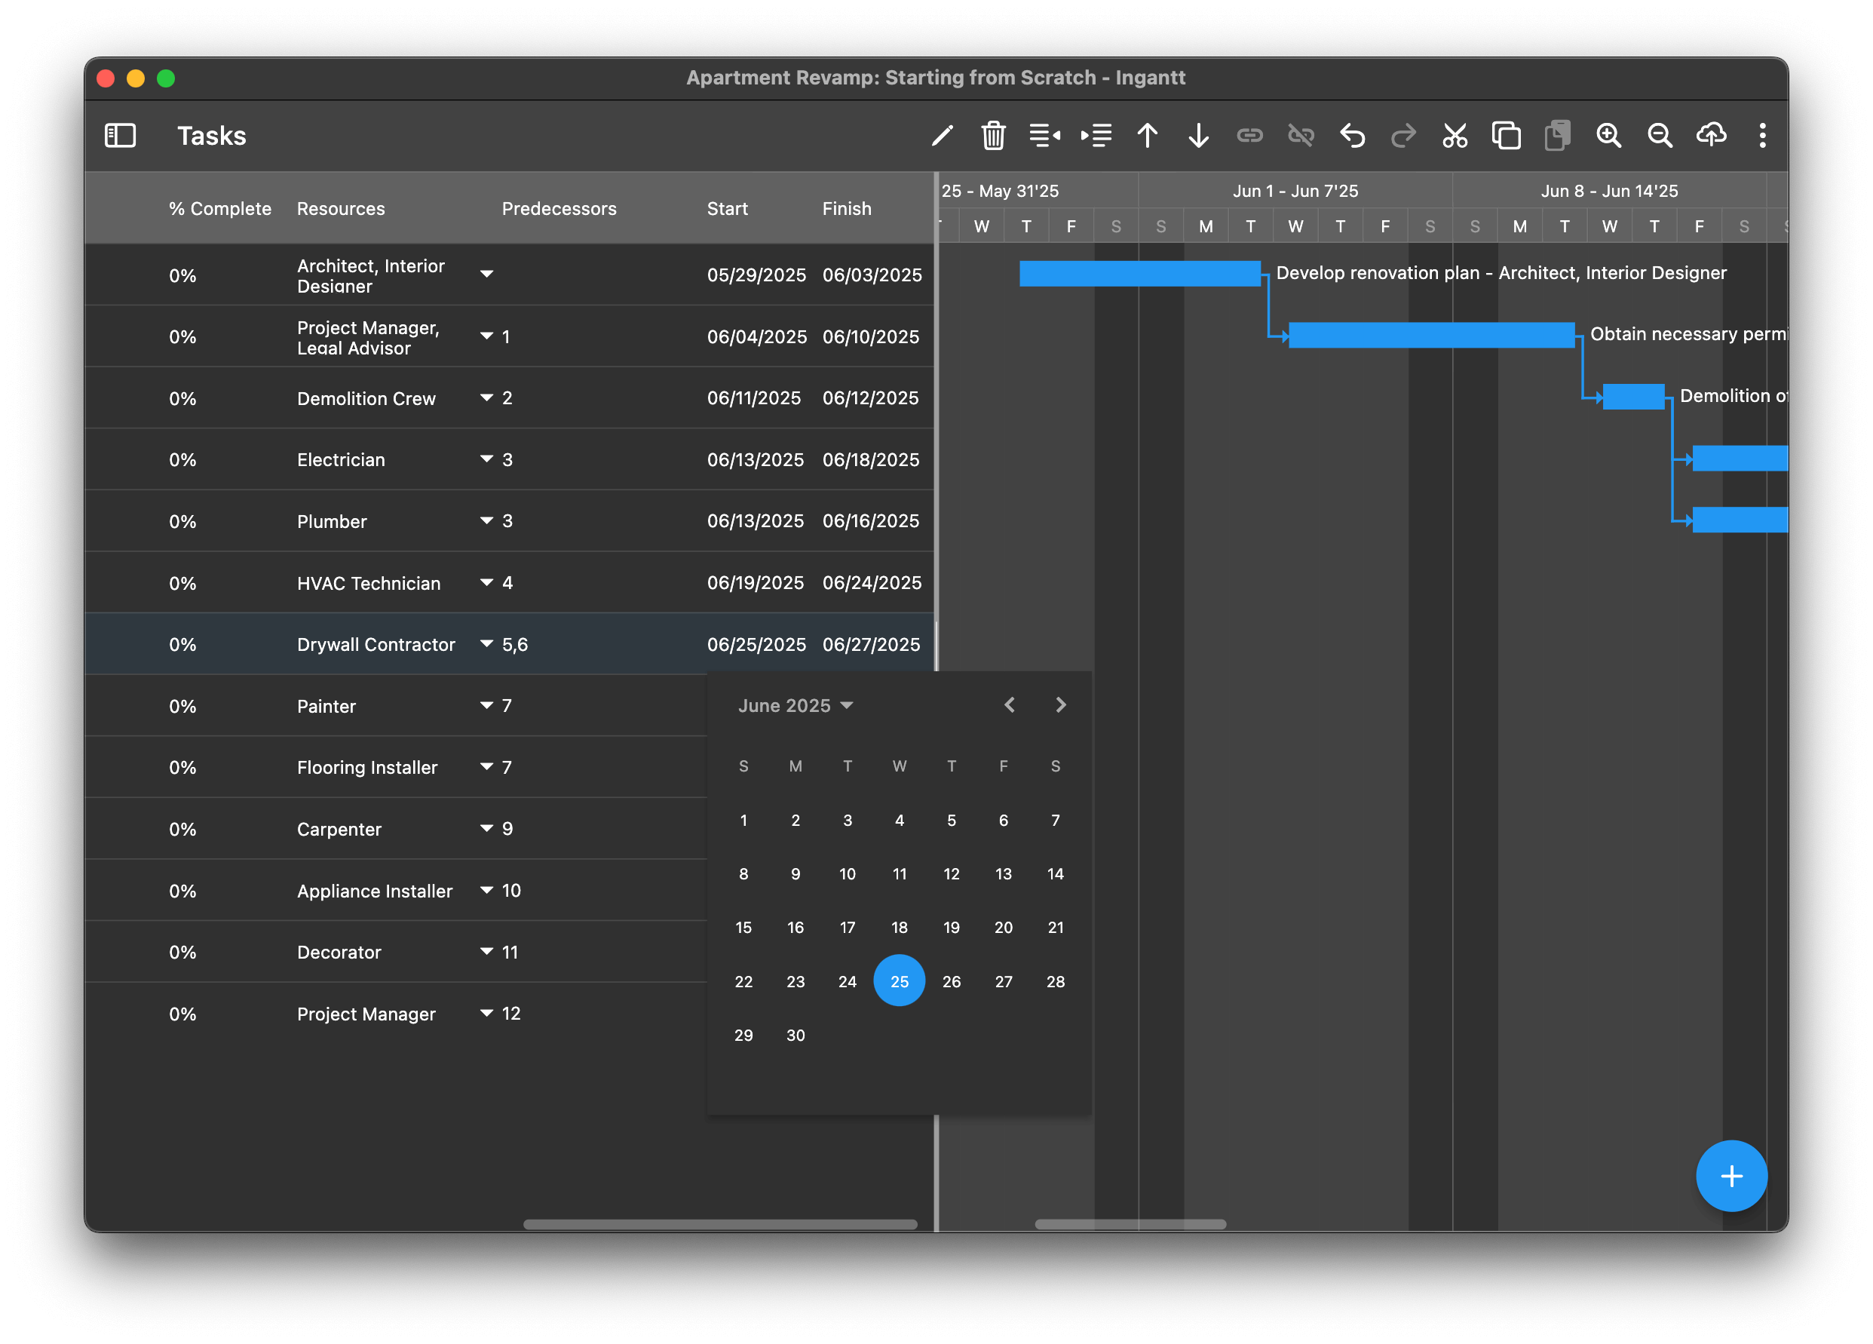Select June 1 in the calendar

743,821
